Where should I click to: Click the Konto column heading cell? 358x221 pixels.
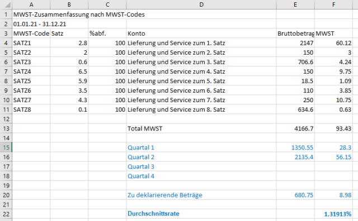[201, 33]
